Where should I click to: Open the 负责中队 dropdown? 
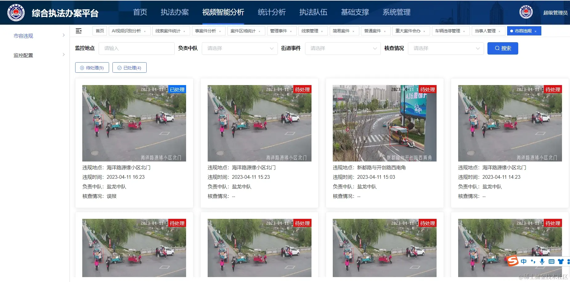(240, 48)
